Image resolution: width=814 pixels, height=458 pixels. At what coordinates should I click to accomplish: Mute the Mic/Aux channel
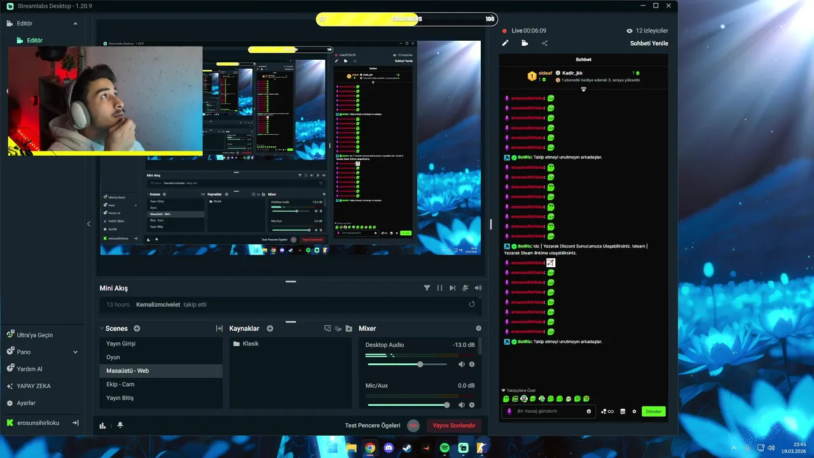pos(462,405)
